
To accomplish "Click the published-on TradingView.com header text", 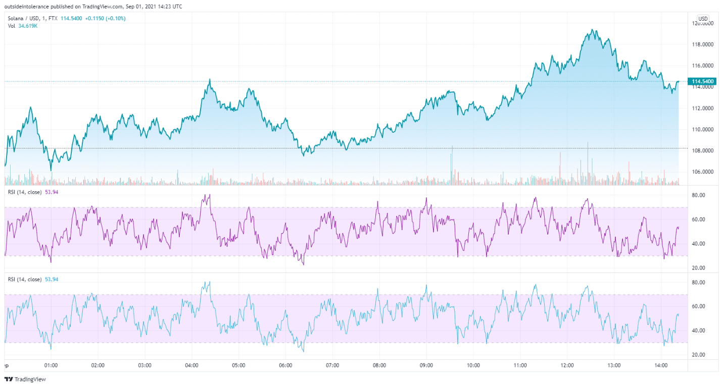I will pyautogui.click(x=93, y=7).
